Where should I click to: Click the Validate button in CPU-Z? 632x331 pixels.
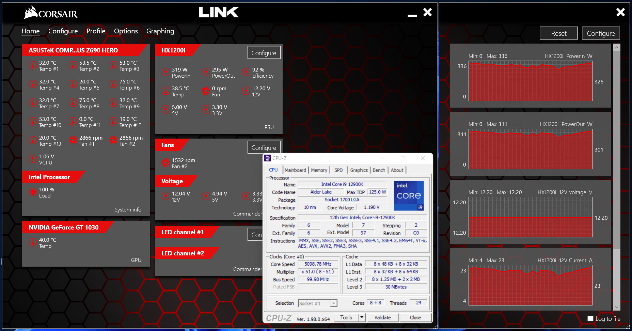[382, 317]
